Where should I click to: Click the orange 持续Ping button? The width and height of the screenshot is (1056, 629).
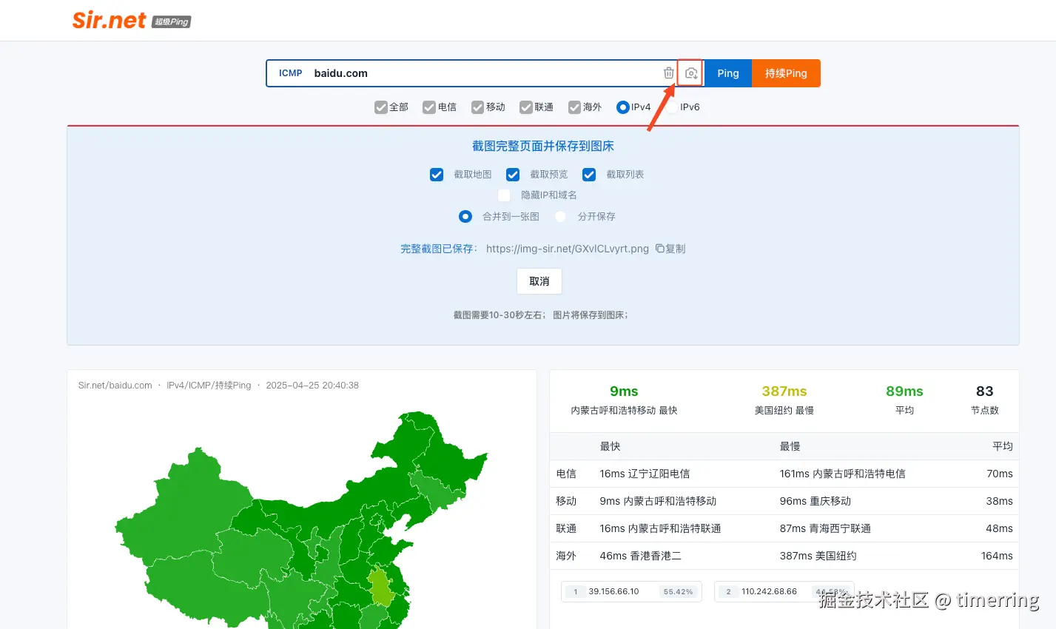pyautogui.click(x=786, y=73)
